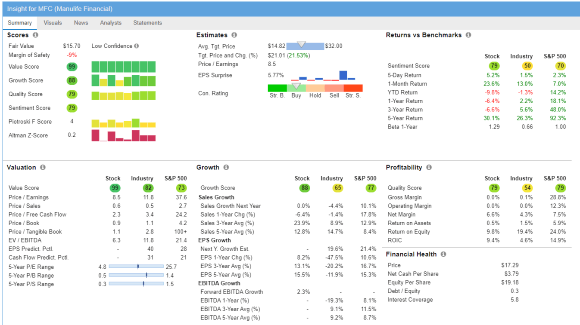Click the Hold segment of consensus rating
This screenshot has height=325, width=580.
[x=315, y=88]
